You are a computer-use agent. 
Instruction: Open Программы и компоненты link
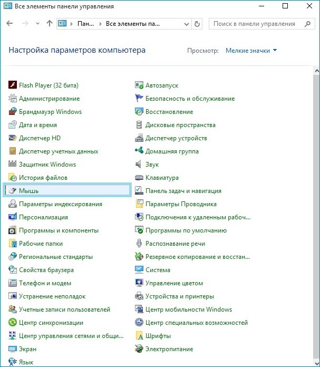59,230
